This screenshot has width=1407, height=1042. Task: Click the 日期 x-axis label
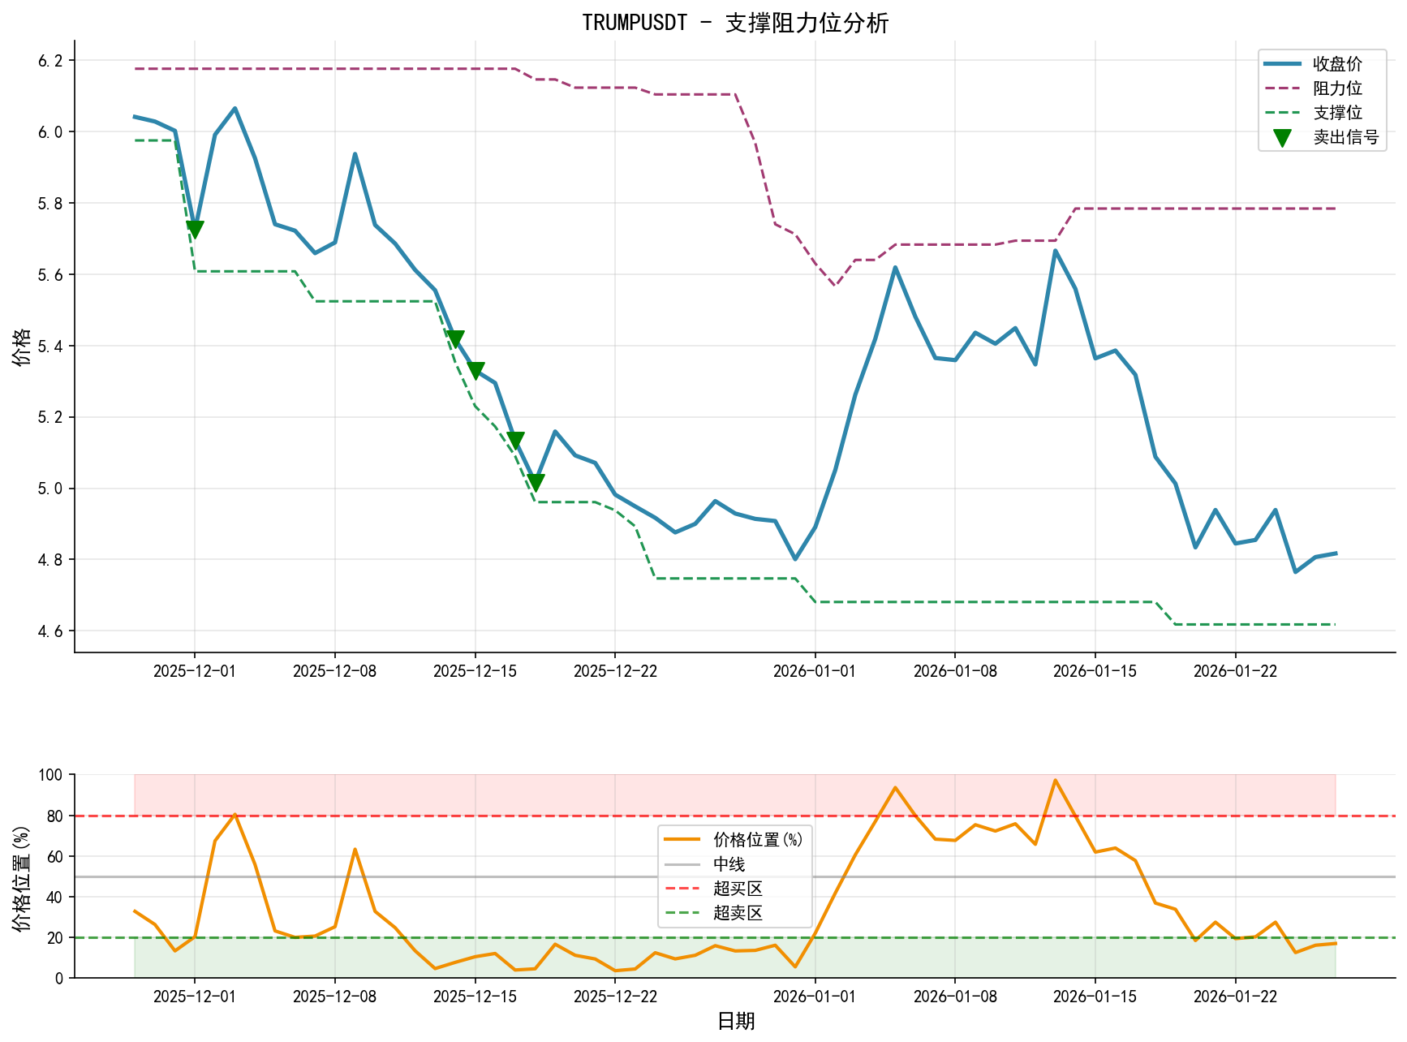click(x=735, y=1022)
